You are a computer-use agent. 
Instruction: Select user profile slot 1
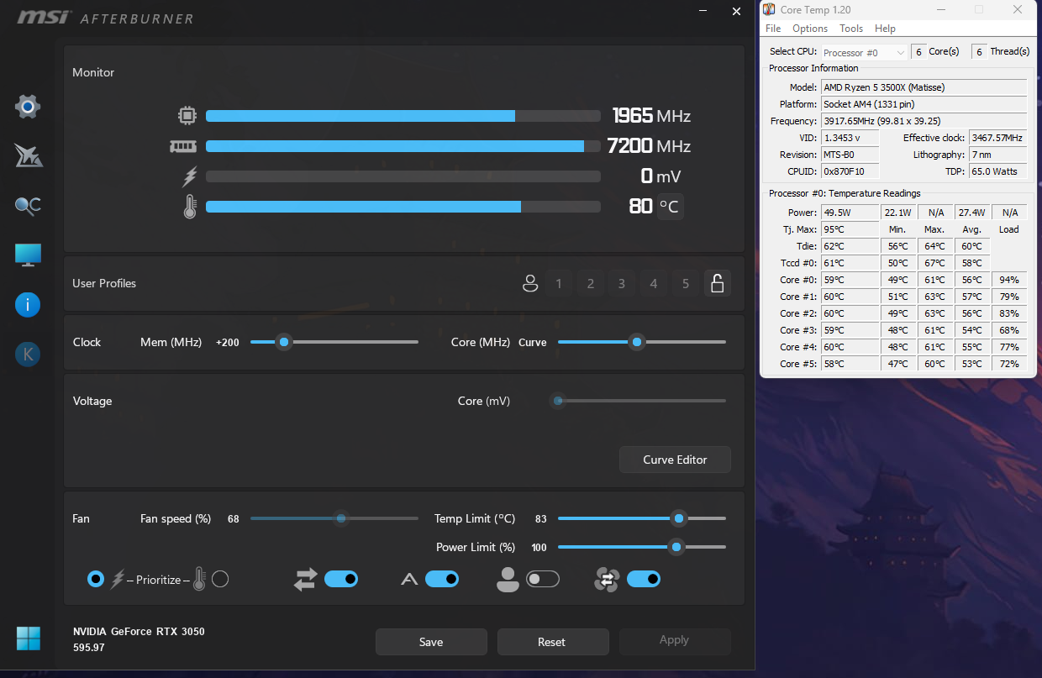pyautogui.click(x=559, y=284)
